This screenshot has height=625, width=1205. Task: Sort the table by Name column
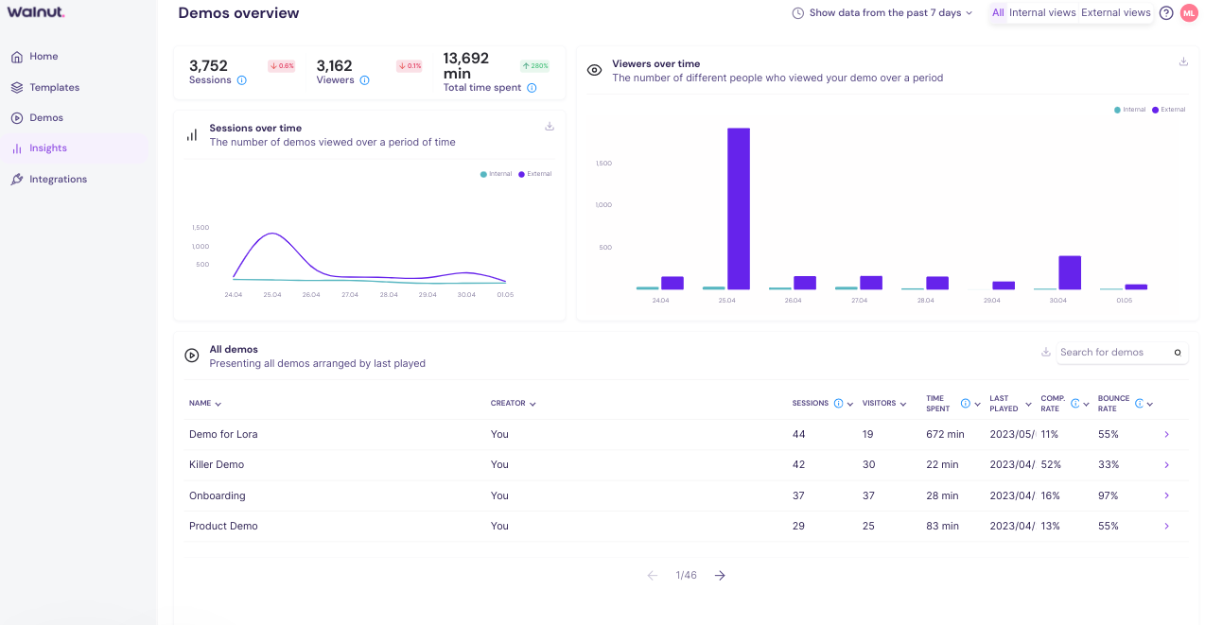pos(205,404)
